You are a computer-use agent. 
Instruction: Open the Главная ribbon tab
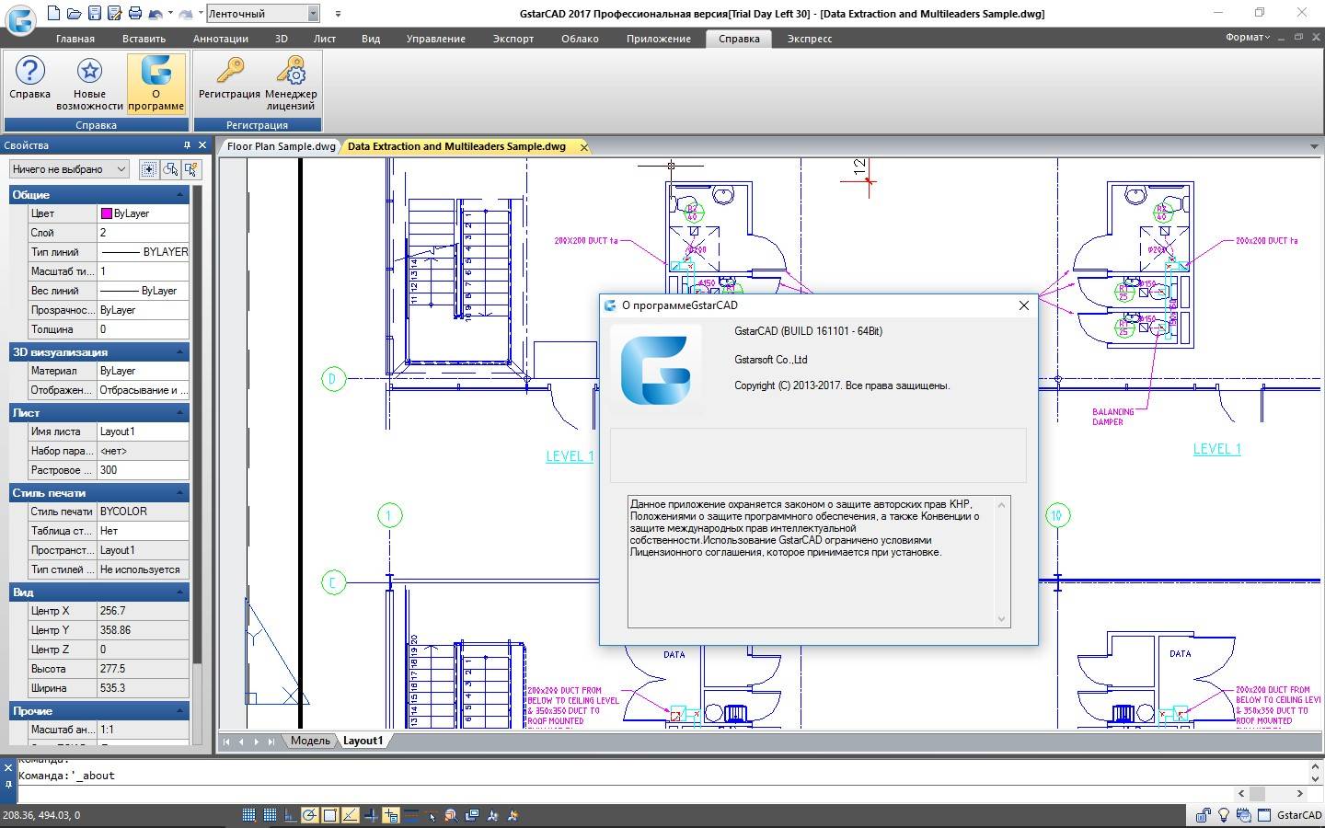pos(75,39)
